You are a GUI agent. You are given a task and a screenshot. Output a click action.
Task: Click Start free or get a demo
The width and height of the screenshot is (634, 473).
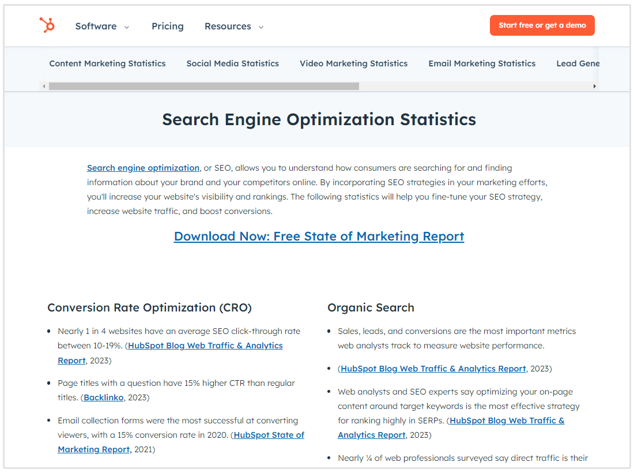(x=542, y=25)
